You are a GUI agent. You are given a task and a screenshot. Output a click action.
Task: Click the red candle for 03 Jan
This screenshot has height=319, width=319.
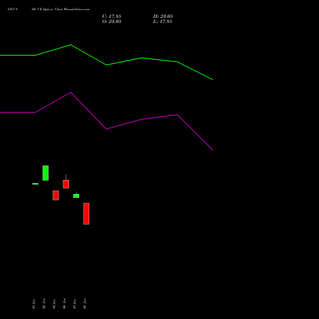coord(56,195)
